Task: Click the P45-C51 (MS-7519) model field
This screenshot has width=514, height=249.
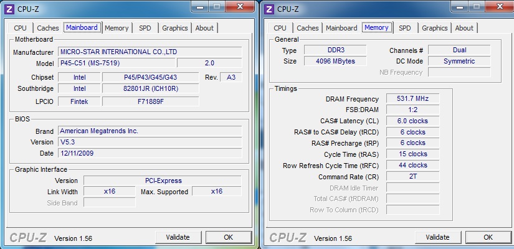Action: click(x=117, y=63)
